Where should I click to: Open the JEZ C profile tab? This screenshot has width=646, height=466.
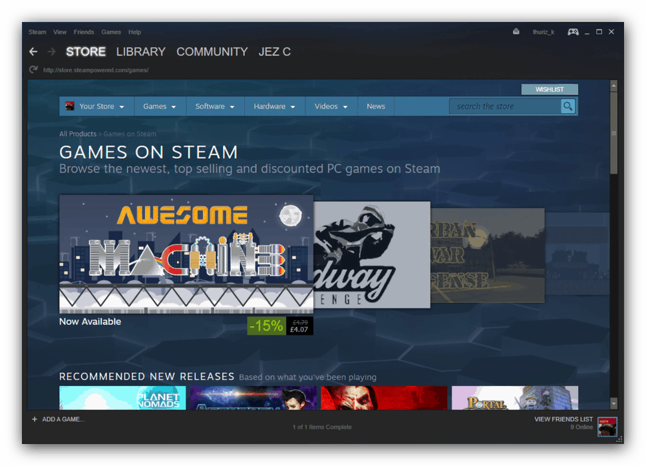coord(274,51)
